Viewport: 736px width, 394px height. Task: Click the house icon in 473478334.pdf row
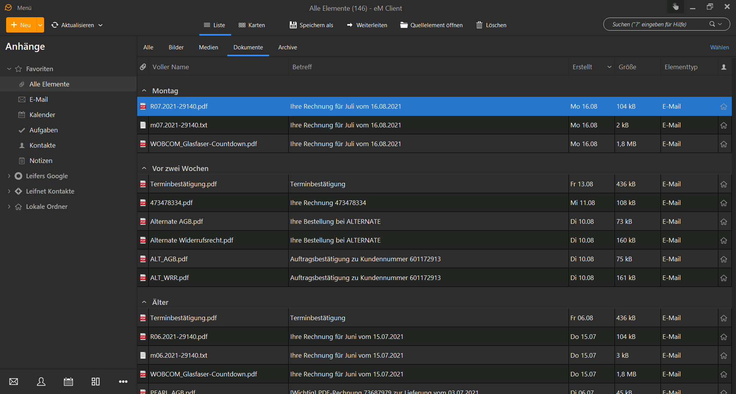724,203
